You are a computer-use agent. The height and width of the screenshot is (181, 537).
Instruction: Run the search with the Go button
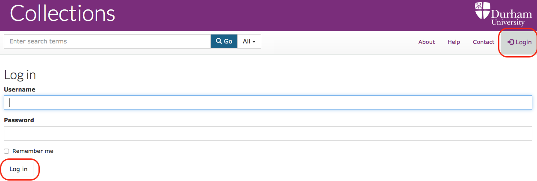tap(224, 41)
